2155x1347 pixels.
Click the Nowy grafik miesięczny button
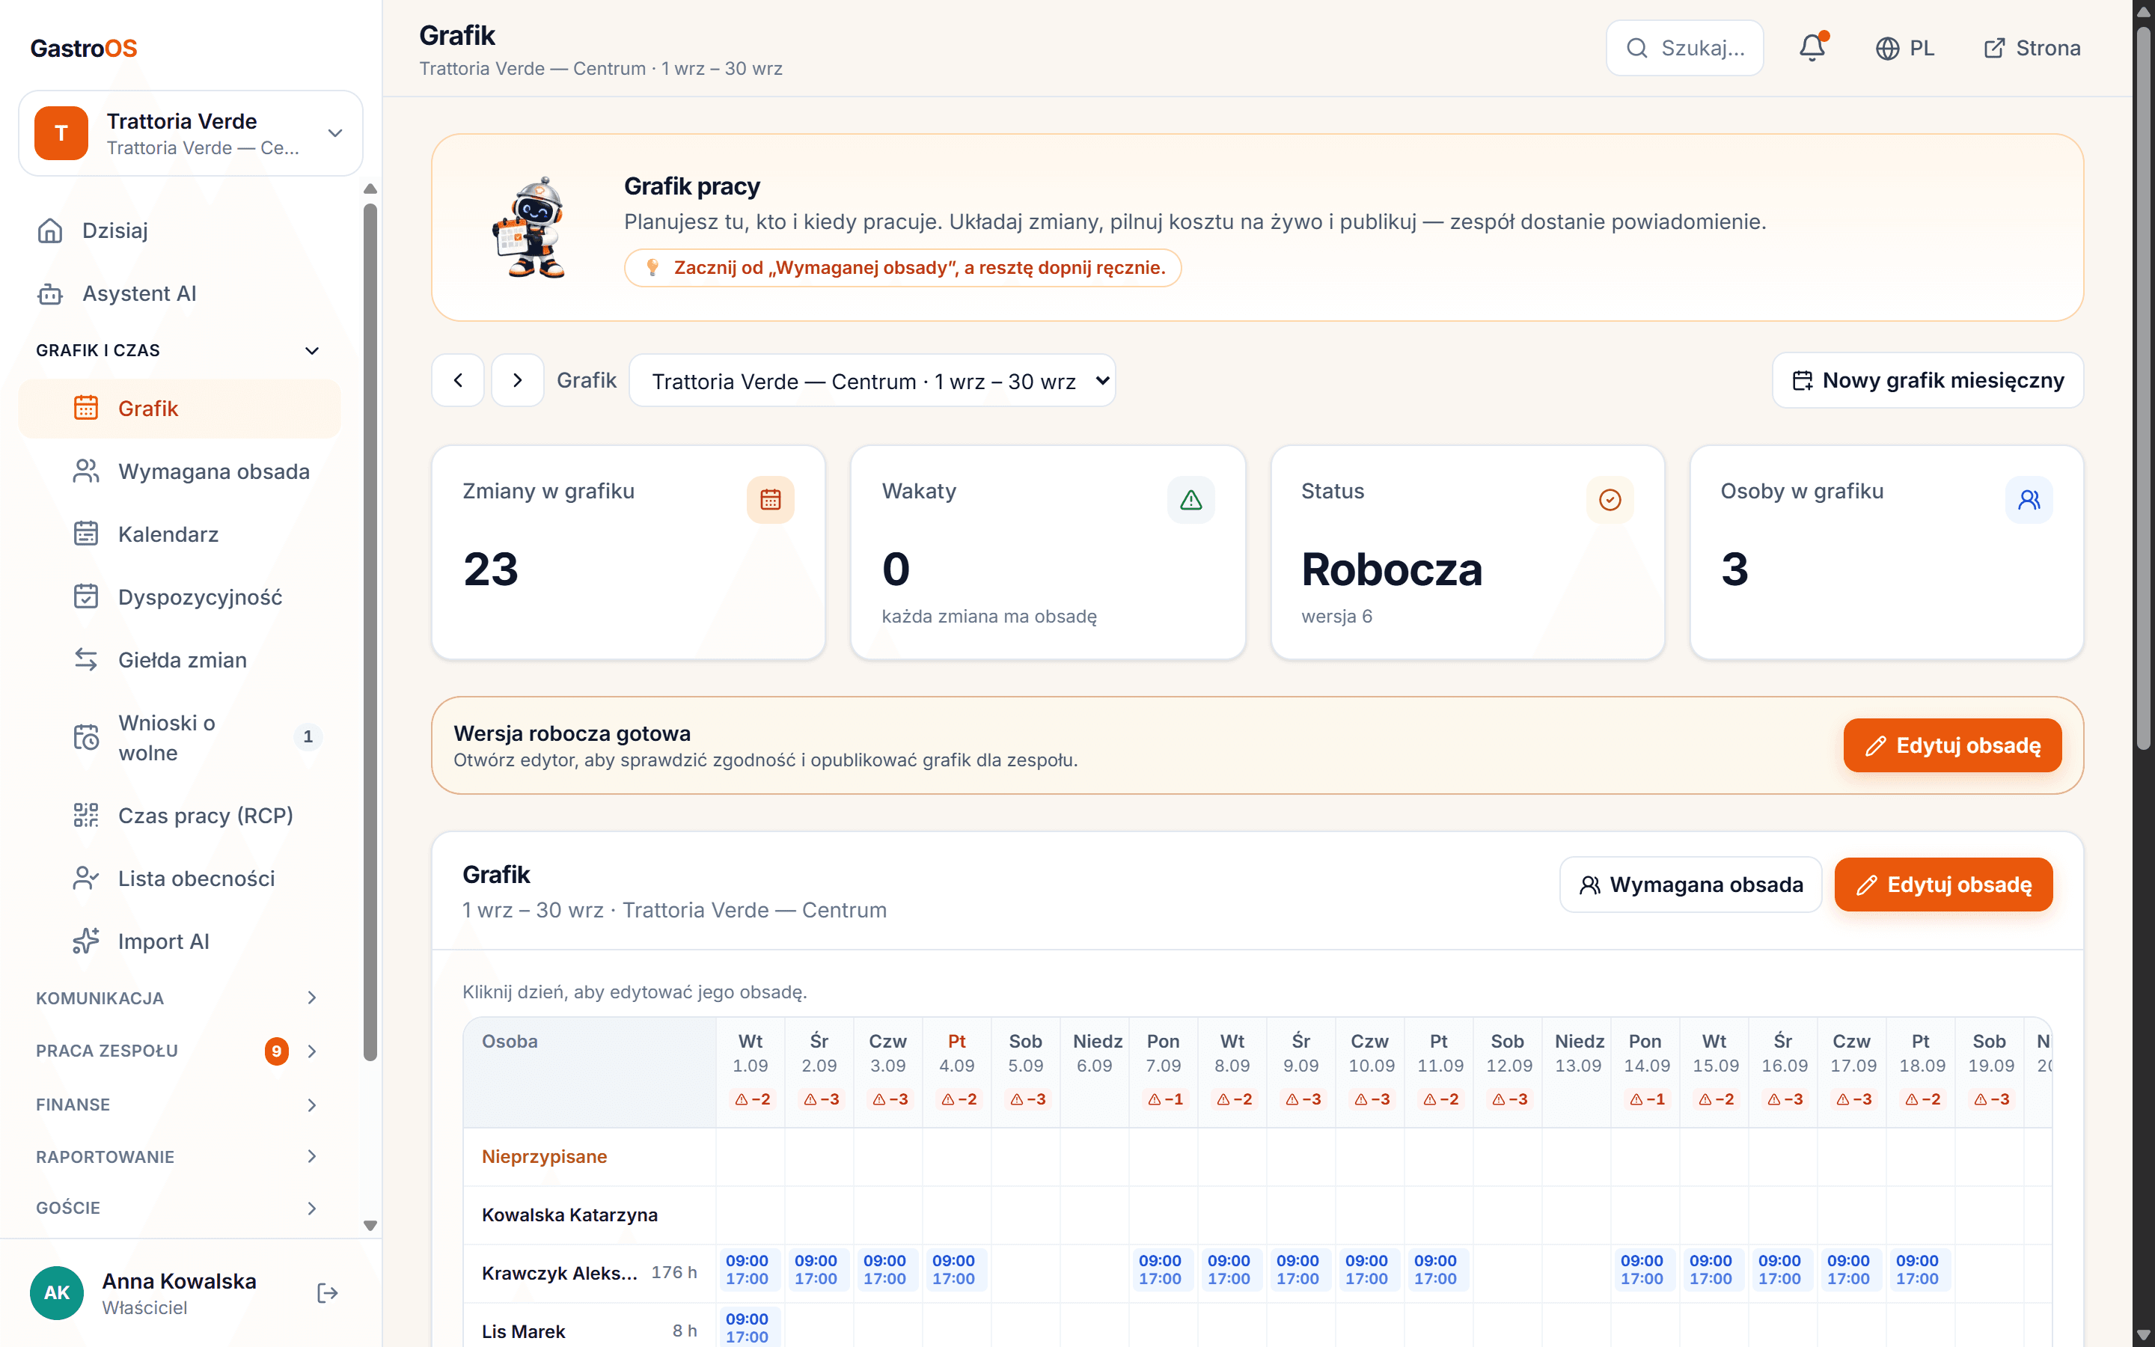pos(1928,380)
